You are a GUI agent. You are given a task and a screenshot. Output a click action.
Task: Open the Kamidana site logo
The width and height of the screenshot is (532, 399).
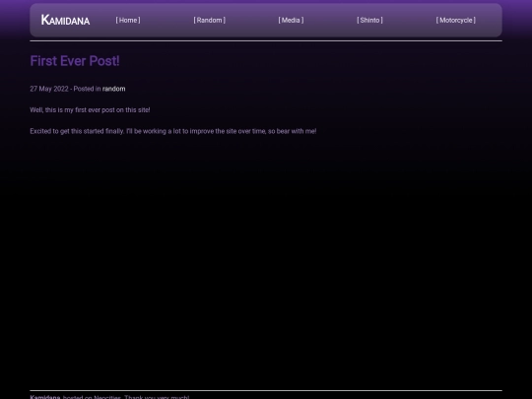click(x=65, y=20)
